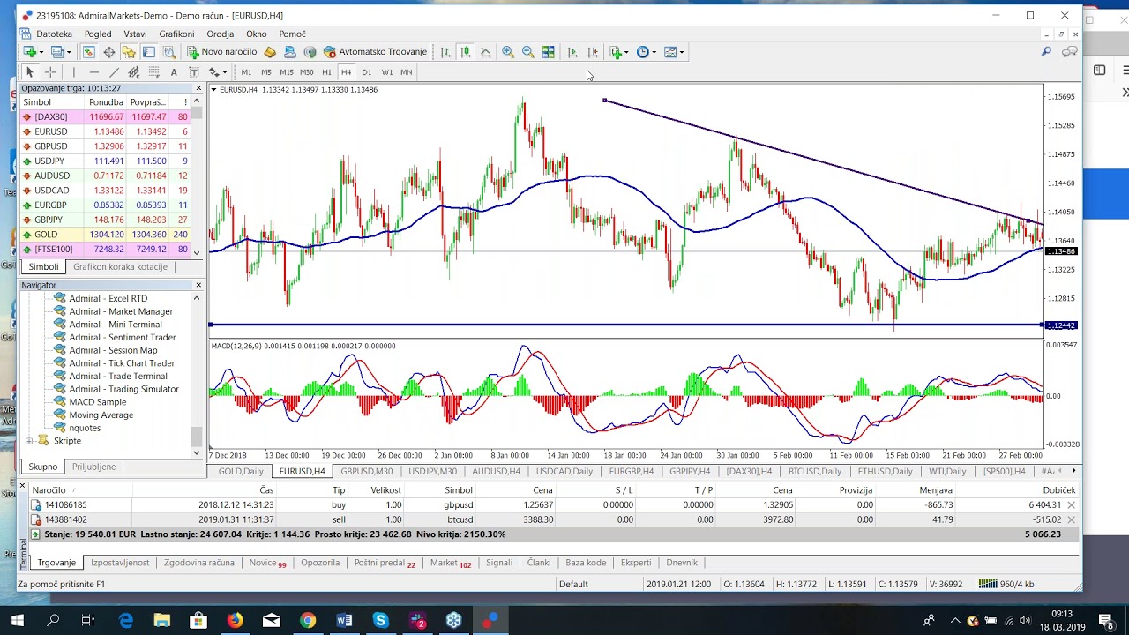Image resolution: width=1129 pixels, height=635 pixels.
Task: Sort orders by Dobiček column
Action: pos(1058,490)
